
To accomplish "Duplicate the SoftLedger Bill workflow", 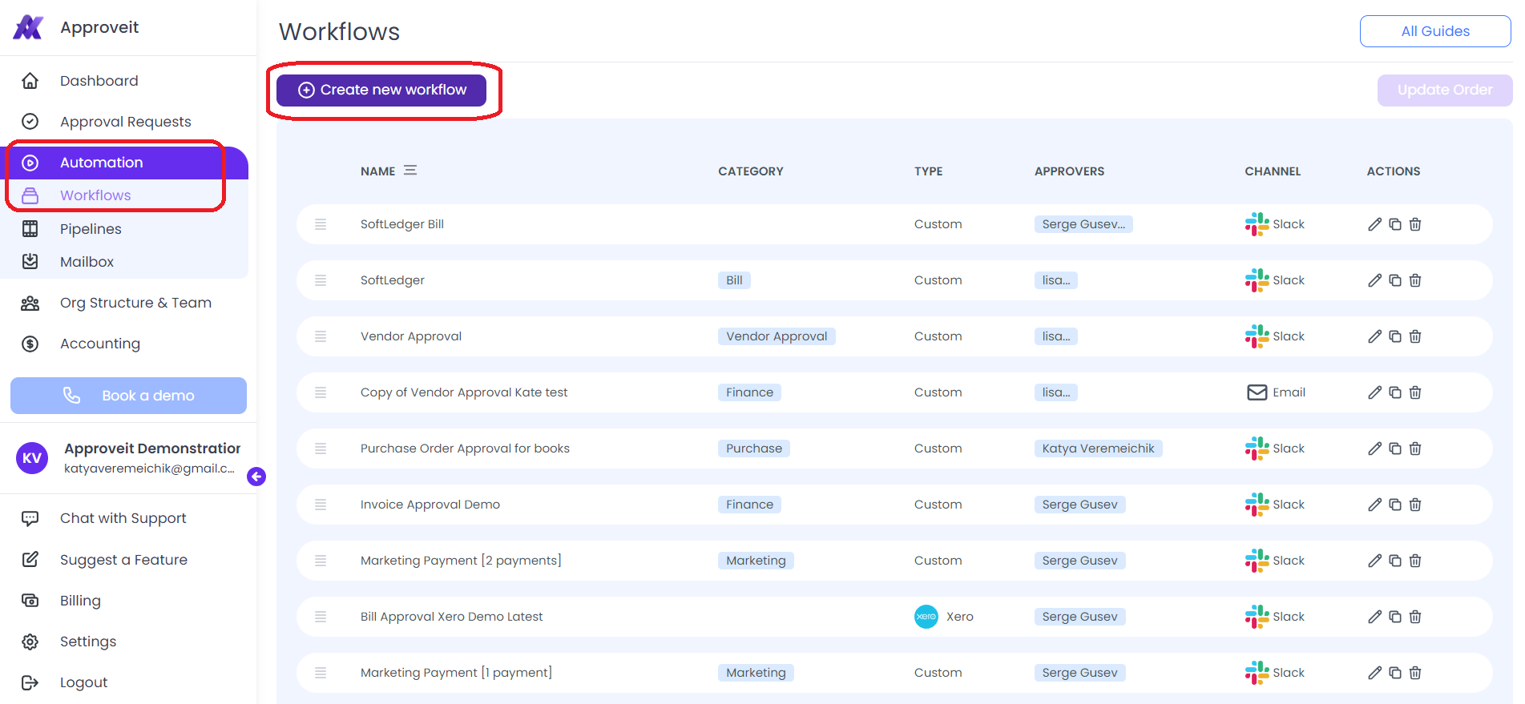I will point(1395,224).
